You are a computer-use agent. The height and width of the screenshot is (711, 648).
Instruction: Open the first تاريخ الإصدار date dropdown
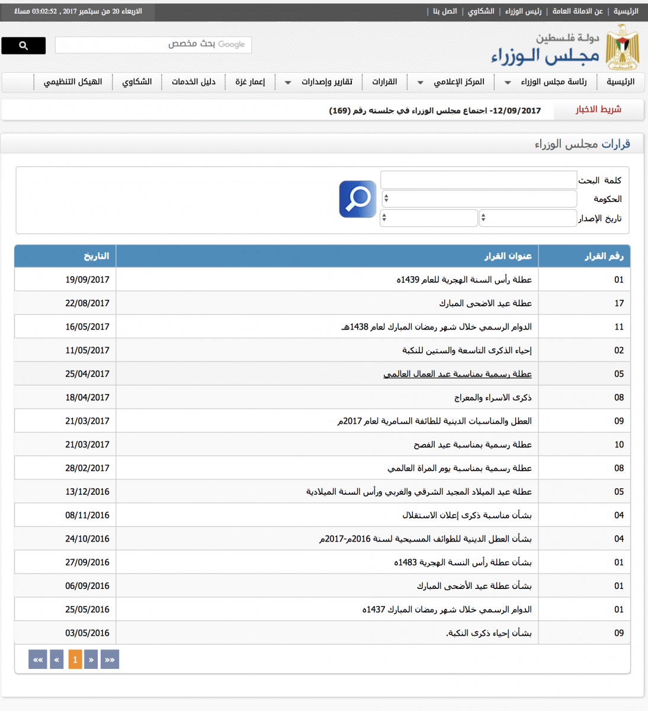[x=527, y=218]
